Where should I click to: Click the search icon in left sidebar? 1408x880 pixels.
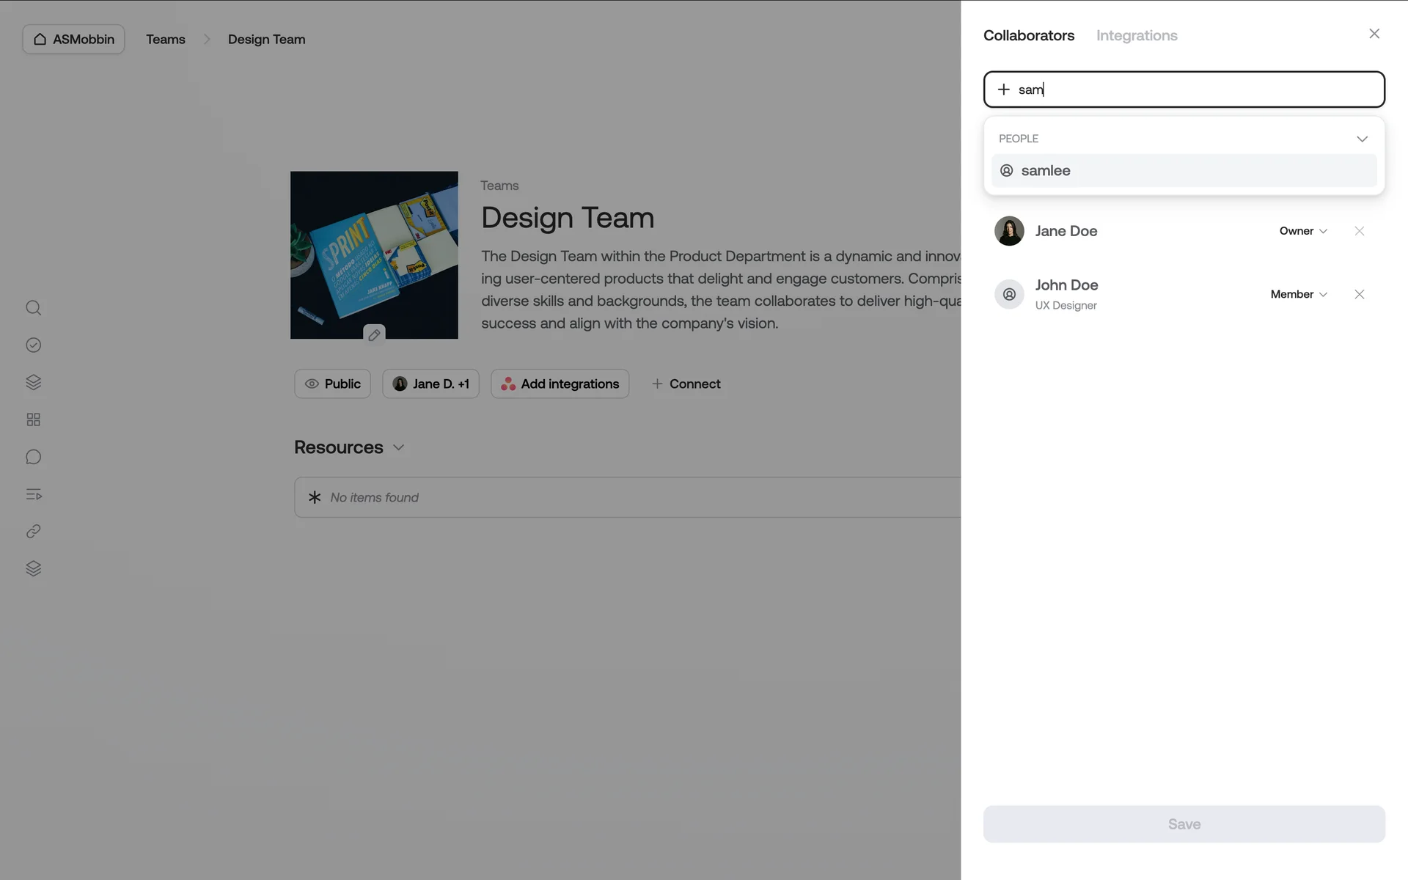pos(33,308)
